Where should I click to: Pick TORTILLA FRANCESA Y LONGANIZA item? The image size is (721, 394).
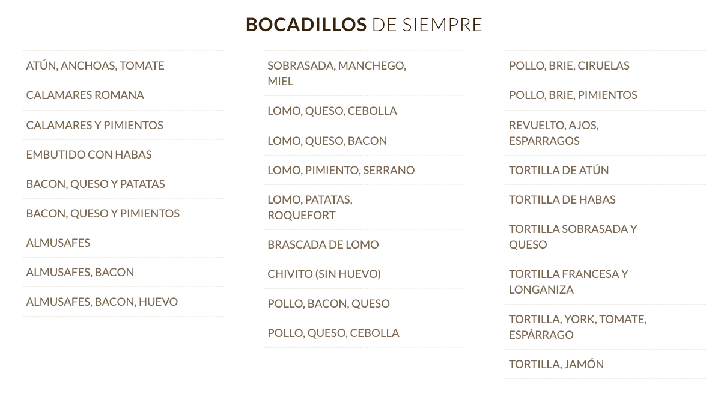[568, 282]
